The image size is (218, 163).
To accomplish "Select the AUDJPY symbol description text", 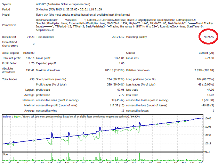I will point(63,4).
